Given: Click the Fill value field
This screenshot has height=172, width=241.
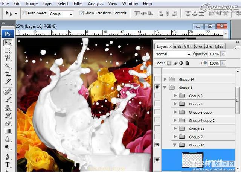Looking at the screenshot, I should click(x=214, y=63).
